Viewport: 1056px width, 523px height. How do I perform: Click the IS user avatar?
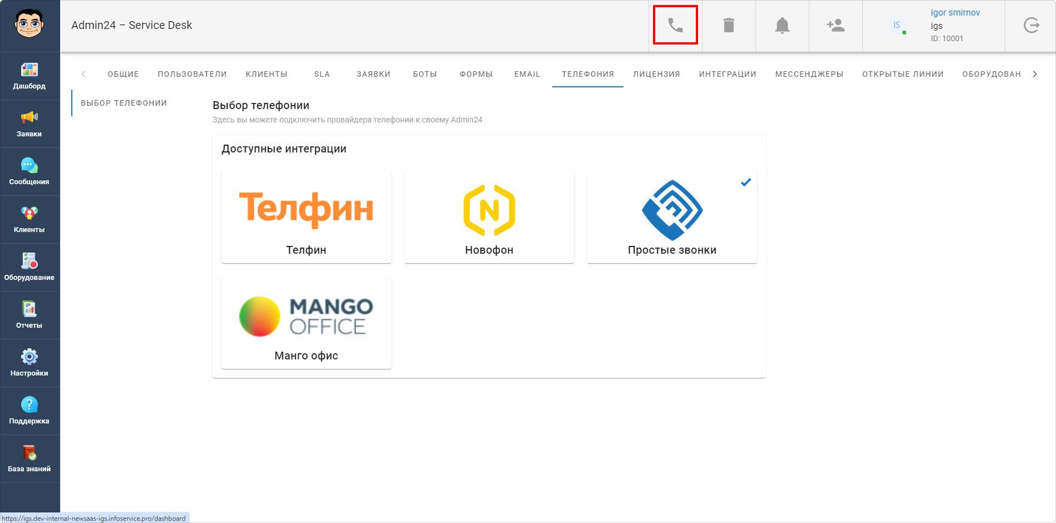[896, 25]
